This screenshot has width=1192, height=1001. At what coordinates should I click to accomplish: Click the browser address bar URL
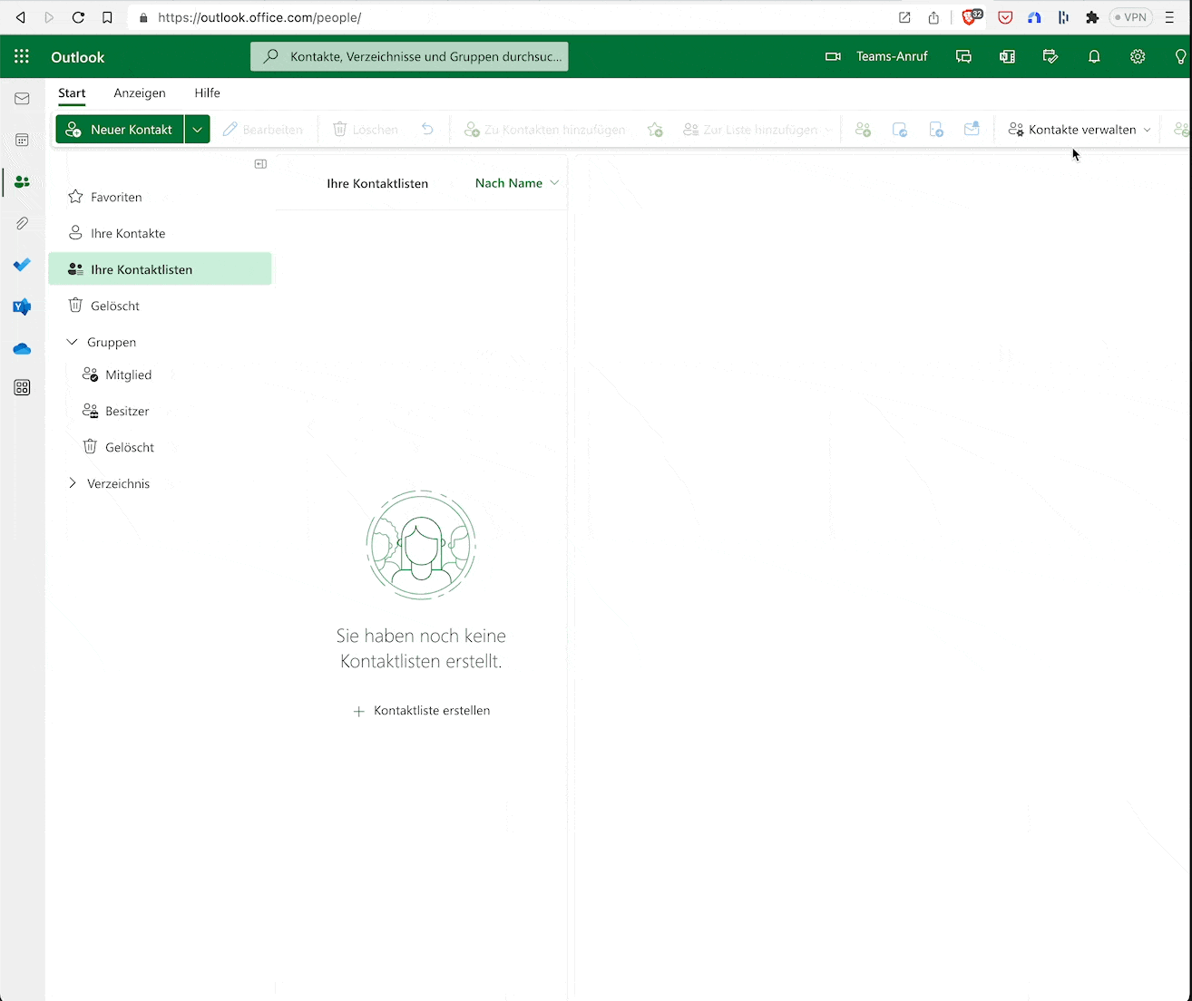pos(259,17)
